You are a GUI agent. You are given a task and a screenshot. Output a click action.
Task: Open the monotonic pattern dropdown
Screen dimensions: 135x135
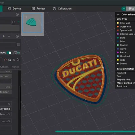pyautogui.click(x=6, y=76)
